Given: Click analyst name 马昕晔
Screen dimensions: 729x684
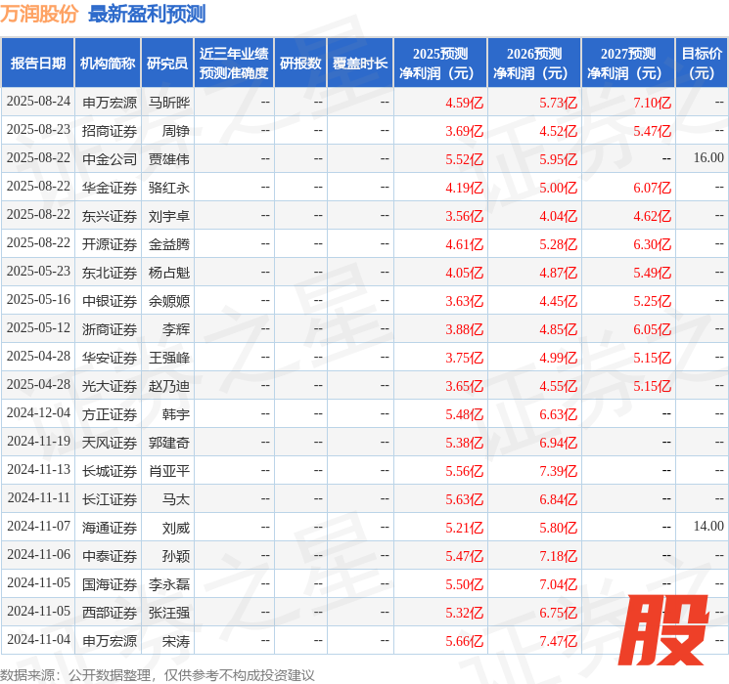Looking at the screenshot, I should tap(169, 102).
